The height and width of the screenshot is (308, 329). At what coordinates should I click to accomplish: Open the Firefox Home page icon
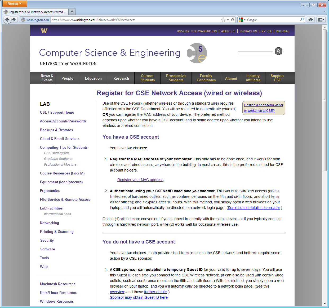click(311, 20)
